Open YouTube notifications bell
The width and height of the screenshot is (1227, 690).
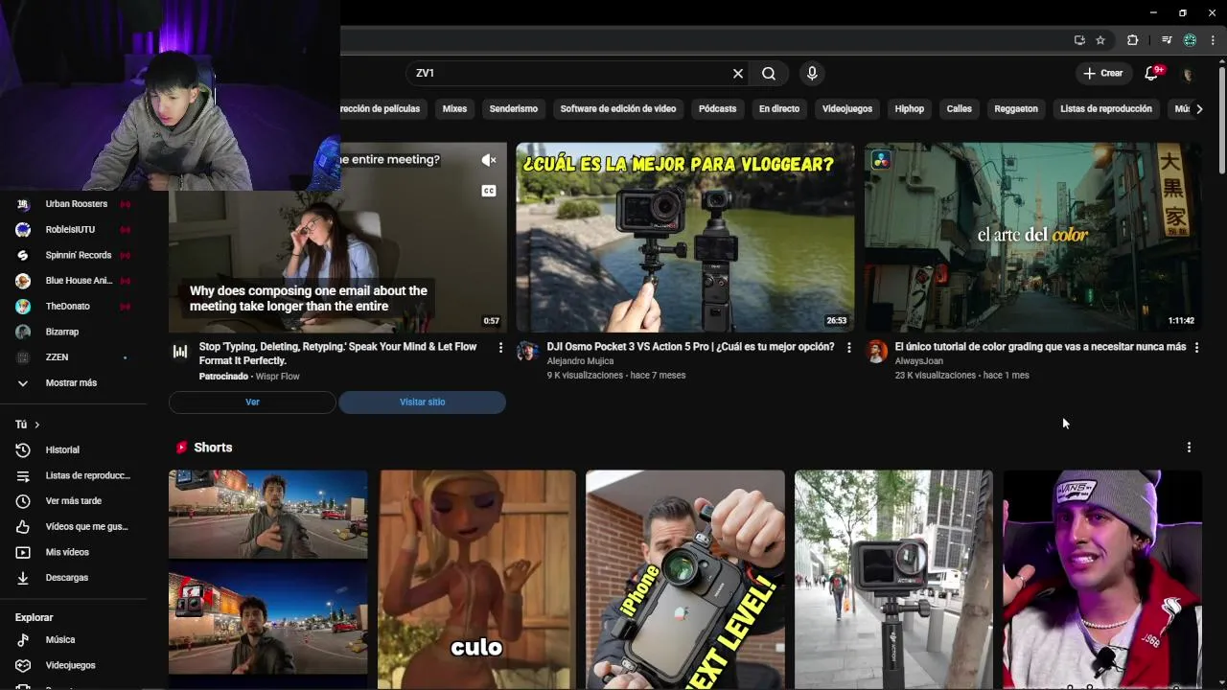tap(1152, 74)
